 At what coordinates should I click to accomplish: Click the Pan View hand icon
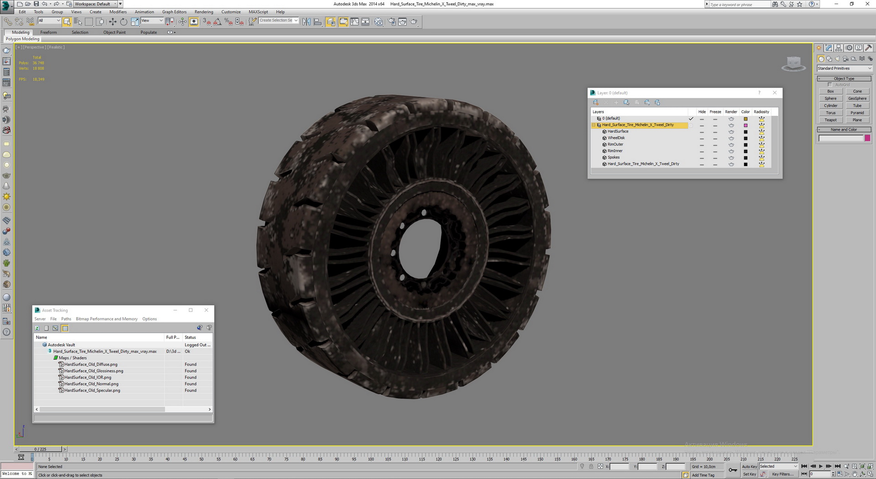[855, 474]
